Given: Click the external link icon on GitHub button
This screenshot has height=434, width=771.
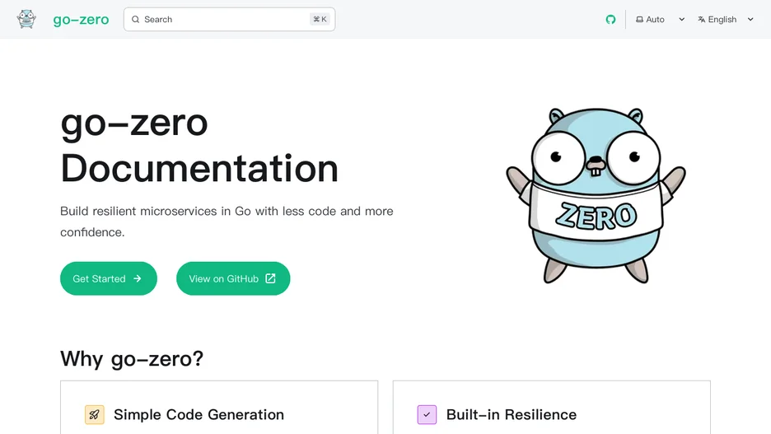Looking at the screenshot, I should tap(270, 278).
